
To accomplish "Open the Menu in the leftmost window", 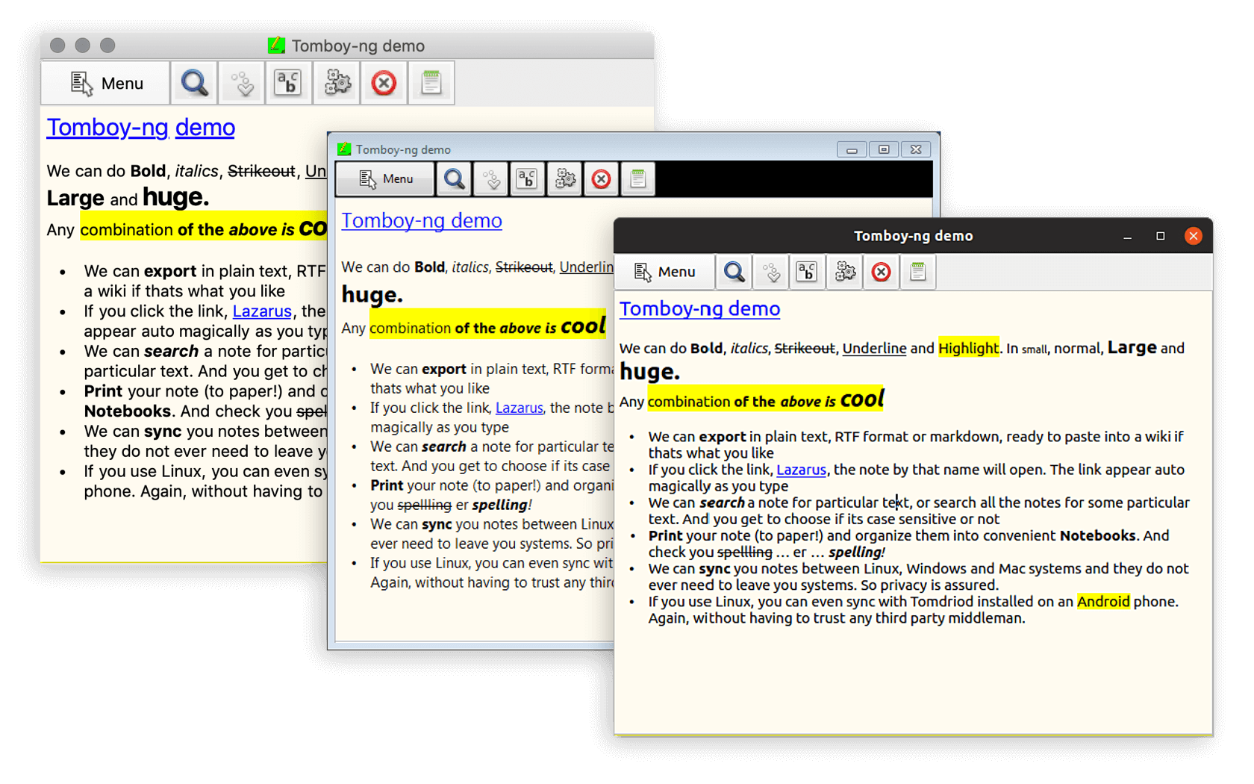I will pos(104,83).
